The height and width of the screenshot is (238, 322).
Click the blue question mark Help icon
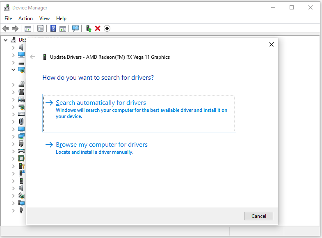pyautogui.click(x=53, y=28)
